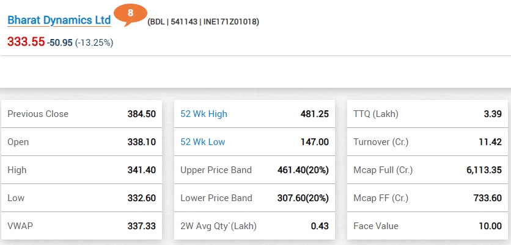This screenshot has width=511, height=245.
Task: Click the VWAP value 337.33
Action: (x=142, y=226)
